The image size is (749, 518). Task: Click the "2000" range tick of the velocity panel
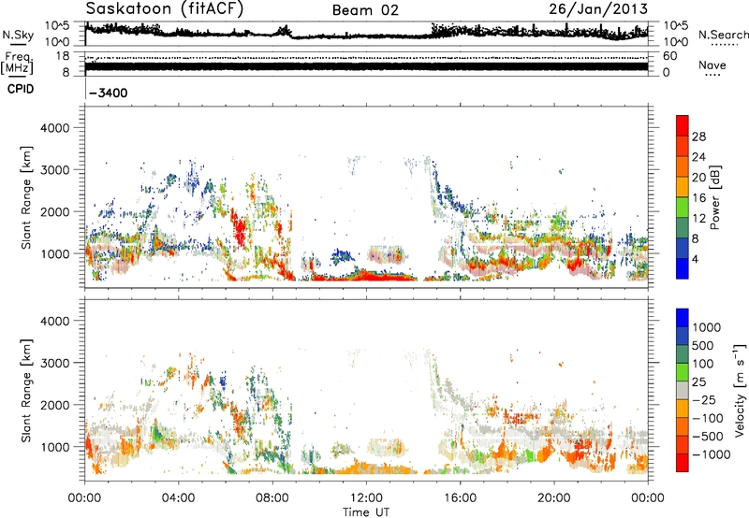(x=54, y=405)
